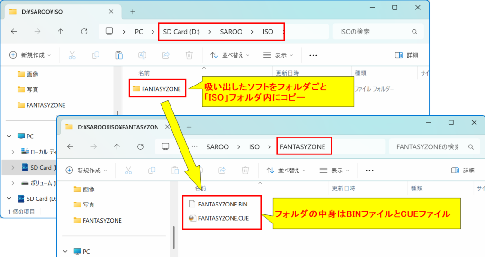Click the share icon in back window toolbar

[166, 55]
